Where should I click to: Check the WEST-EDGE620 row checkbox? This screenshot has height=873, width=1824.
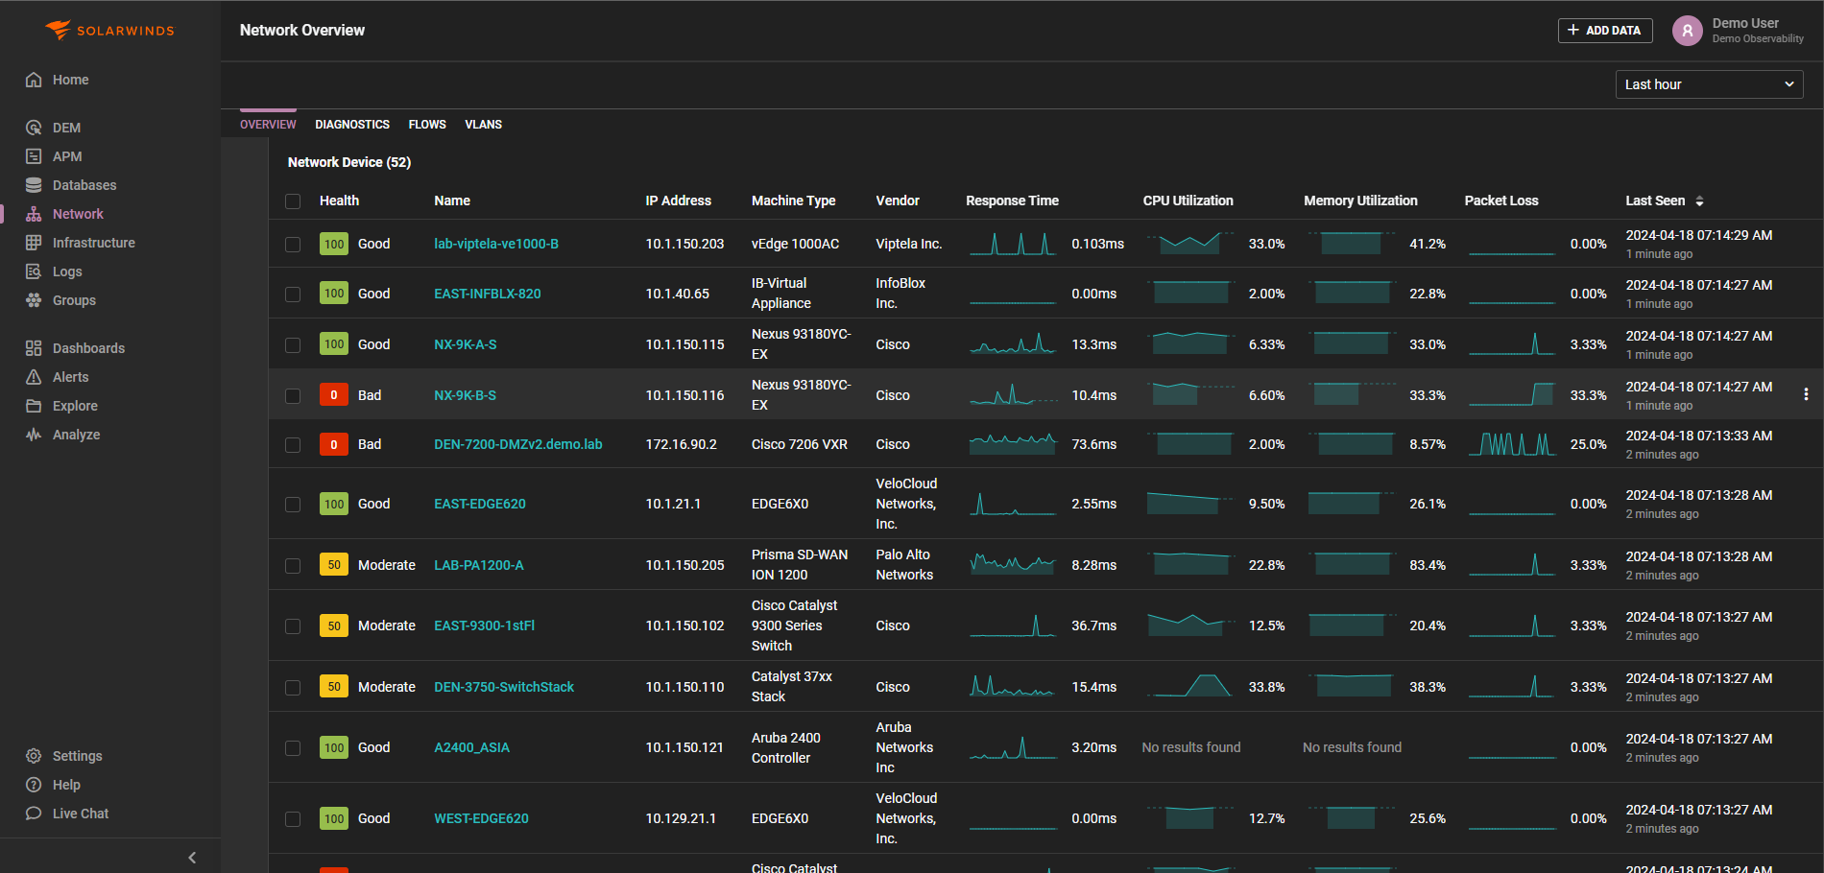293,819
